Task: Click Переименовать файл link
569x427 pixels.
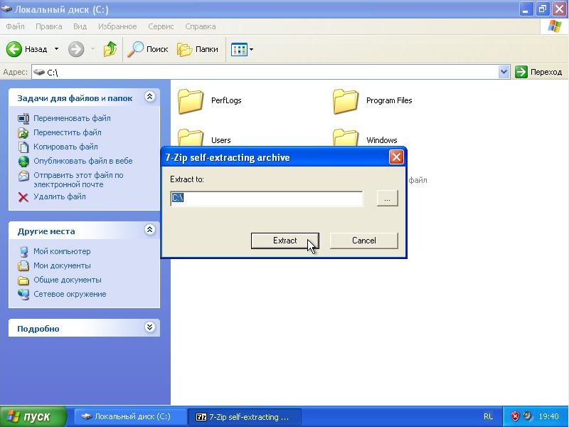Action: pyautogui.click(x=73, y=118)
